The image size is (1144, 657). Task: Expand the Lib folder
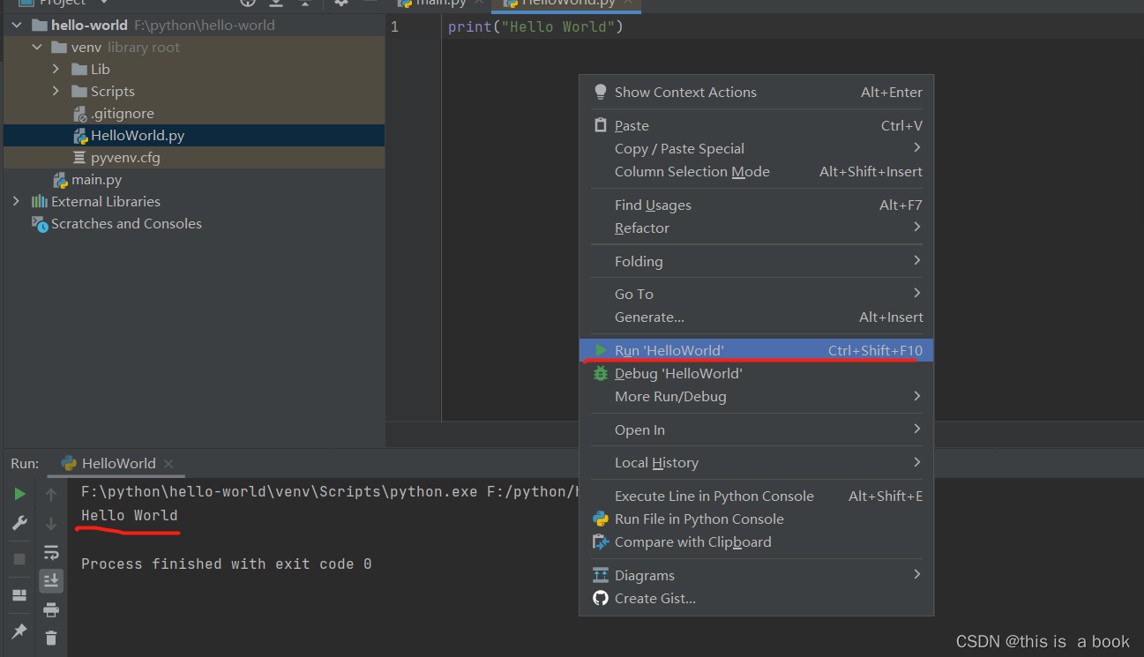point(56,69)
